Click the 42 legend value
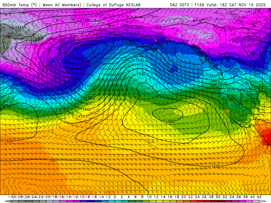 pyautogui.click(x=259, y=197)
